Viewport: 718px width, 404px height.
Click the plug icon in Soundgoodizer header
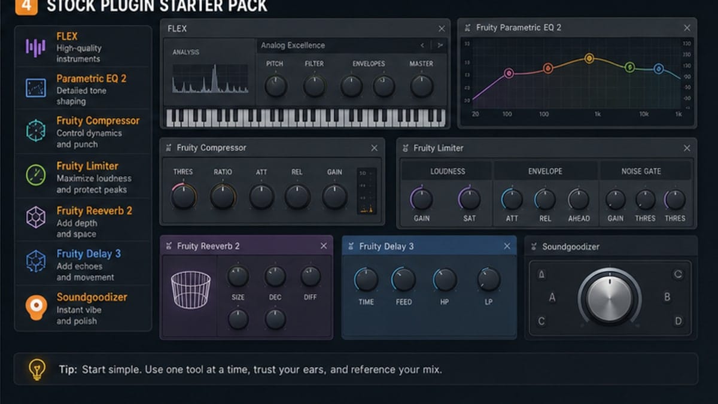pos(533,247)
